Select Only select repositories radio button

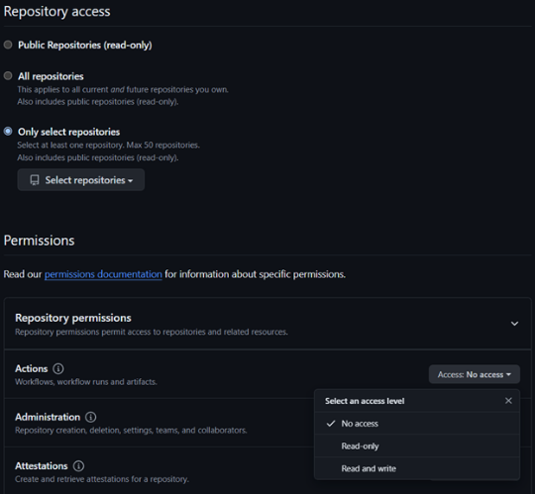click(x=8, y=132)
